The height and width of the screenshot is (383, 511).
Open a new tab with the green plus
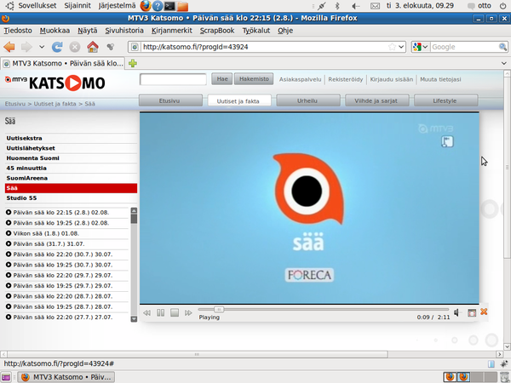(133, 64)
